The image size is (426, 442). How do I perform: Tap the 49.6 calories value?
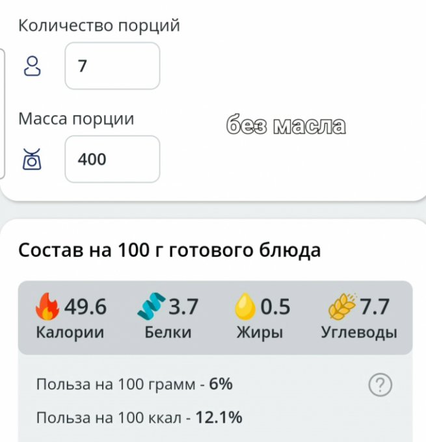[x=85, y=307]
